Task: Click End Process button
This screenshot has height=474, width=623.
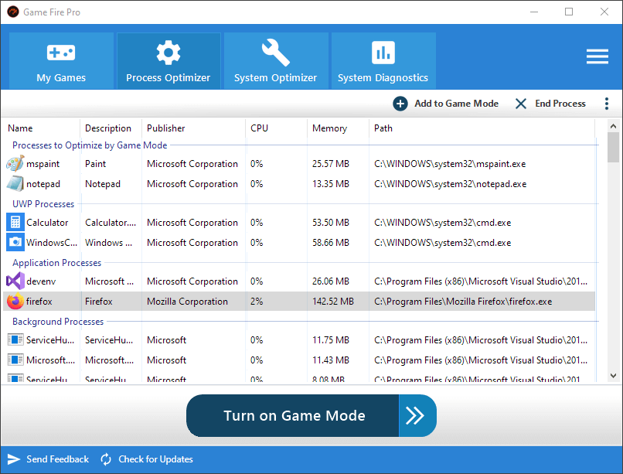Action: (550, 104)
